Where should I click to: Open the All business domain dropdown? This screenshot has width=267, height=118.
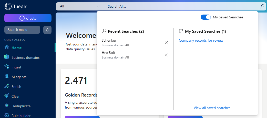[80, 6]
